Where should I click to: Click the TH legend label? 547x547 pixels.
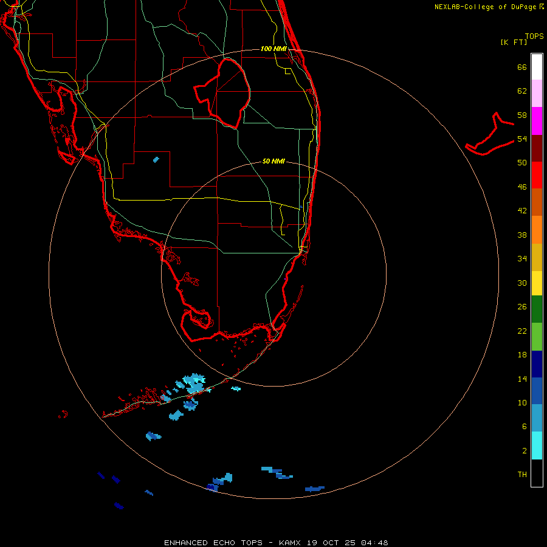(522, 474)
